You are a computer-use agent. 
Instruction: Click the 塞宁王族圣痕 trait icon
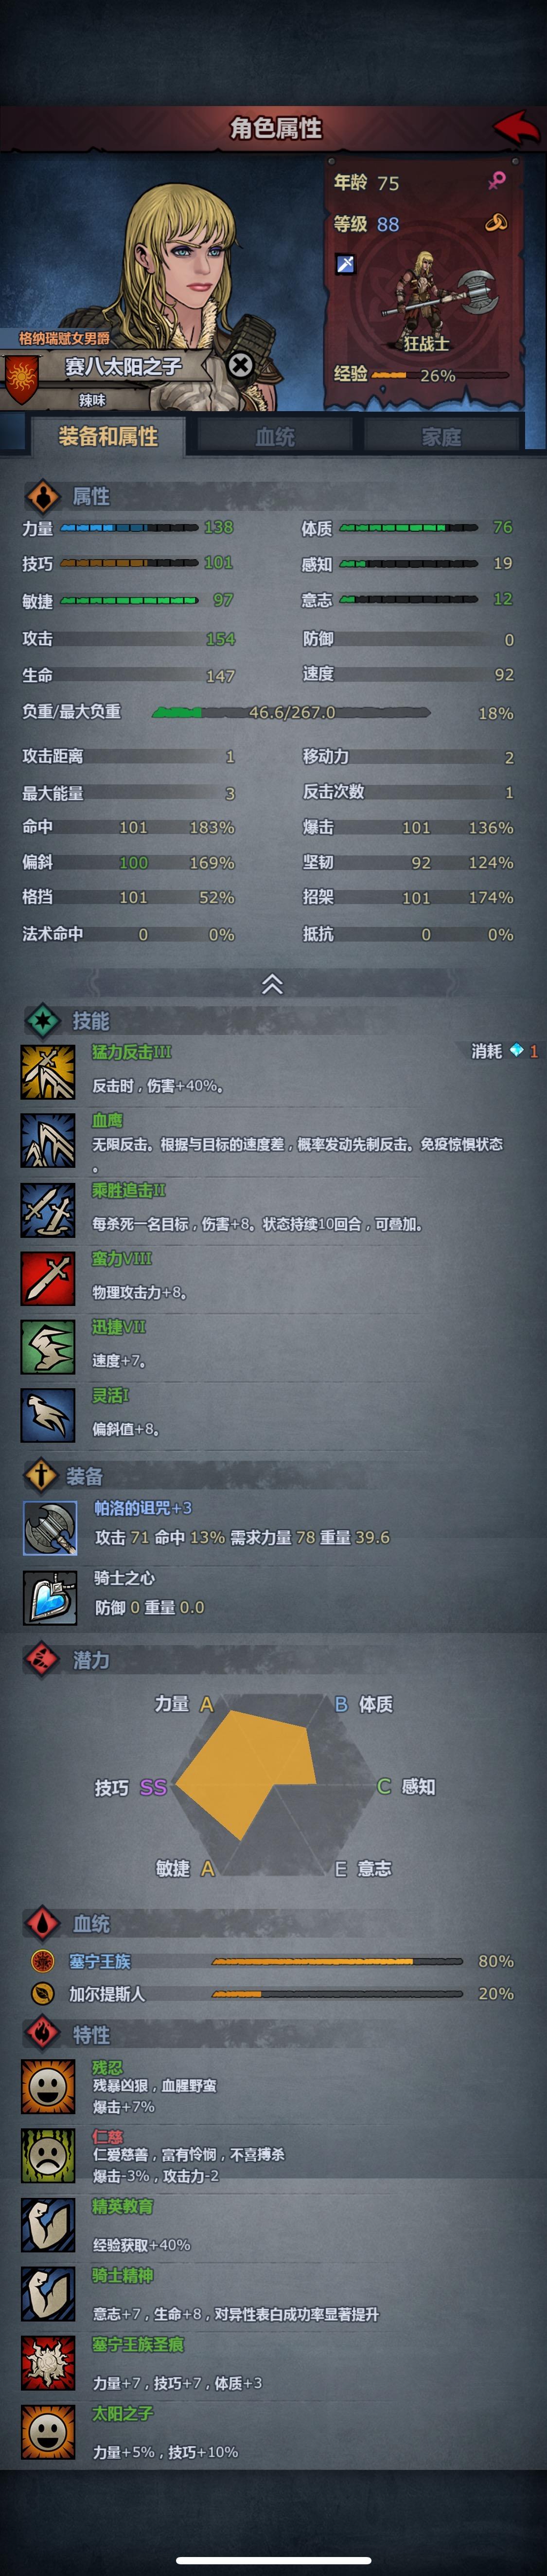pos(48,2363)
